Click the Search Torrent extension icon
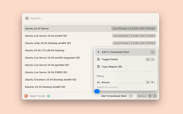This screenshot has height=114, width=183. click(26, 96)
